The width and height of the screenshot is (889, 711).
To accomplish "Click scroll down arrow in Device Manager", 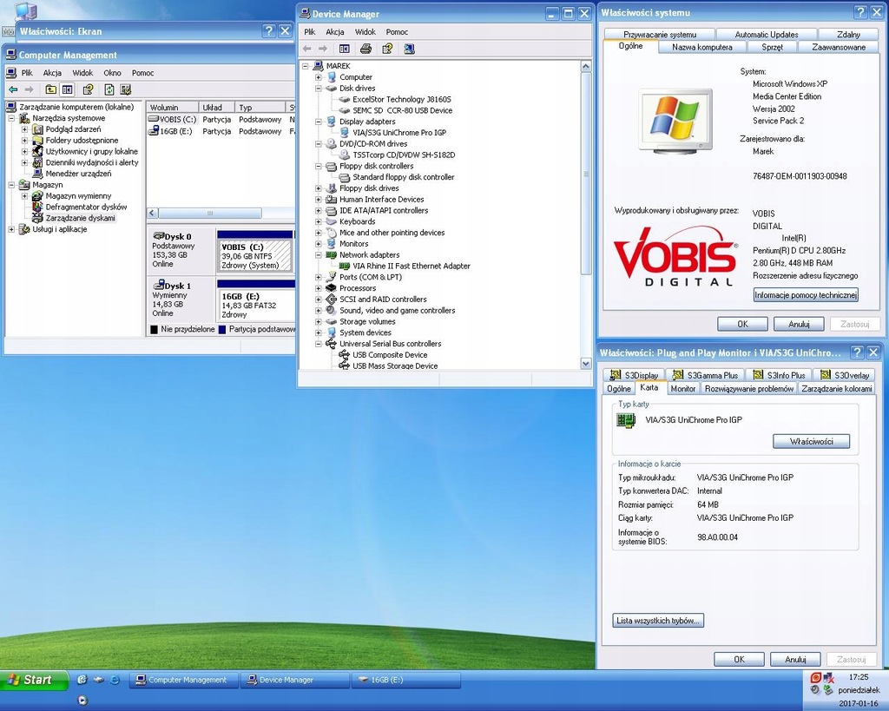I will pyautogui.click(x=586, y=364).
